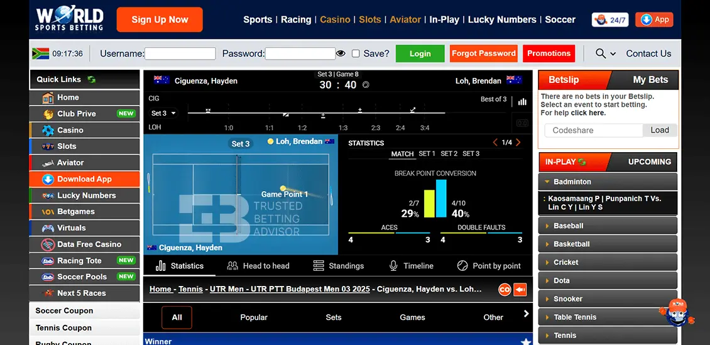The width and height of the screenshot is (710, 345).
Task: Open Data Free Casino sidebar item
Action: (x=84, y=244)
